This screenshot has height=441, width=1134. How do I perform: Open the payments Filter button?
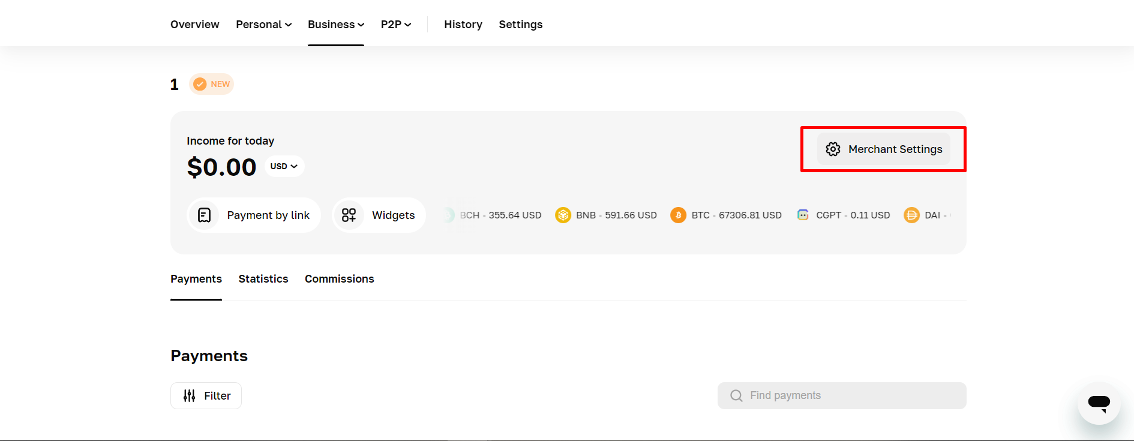point(206,395)
